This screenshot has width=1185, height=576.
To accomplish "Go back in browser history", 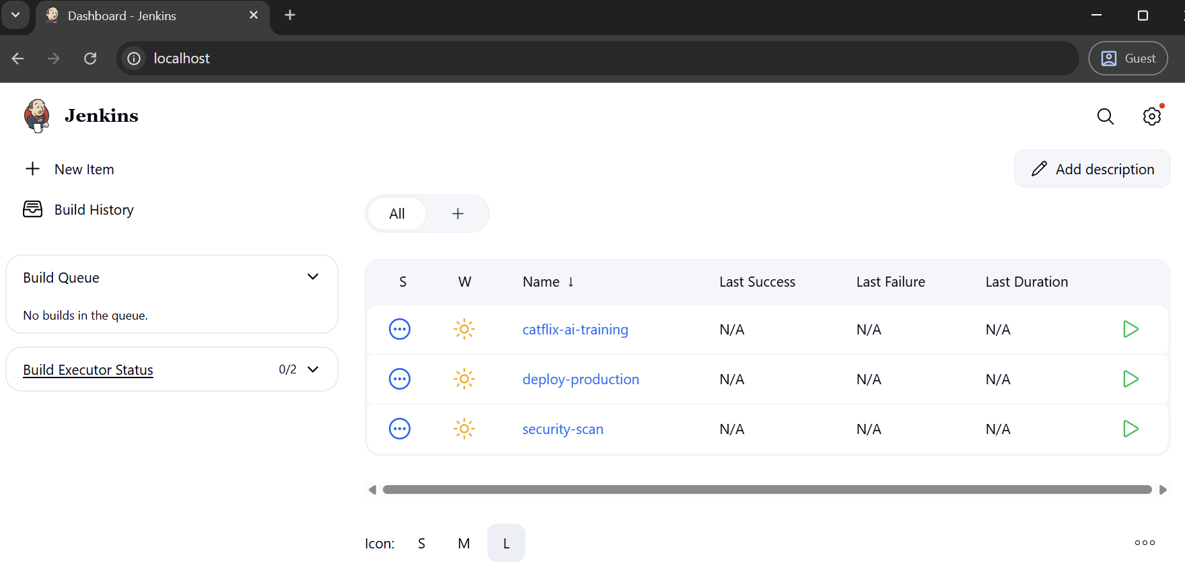I will 18,59.
